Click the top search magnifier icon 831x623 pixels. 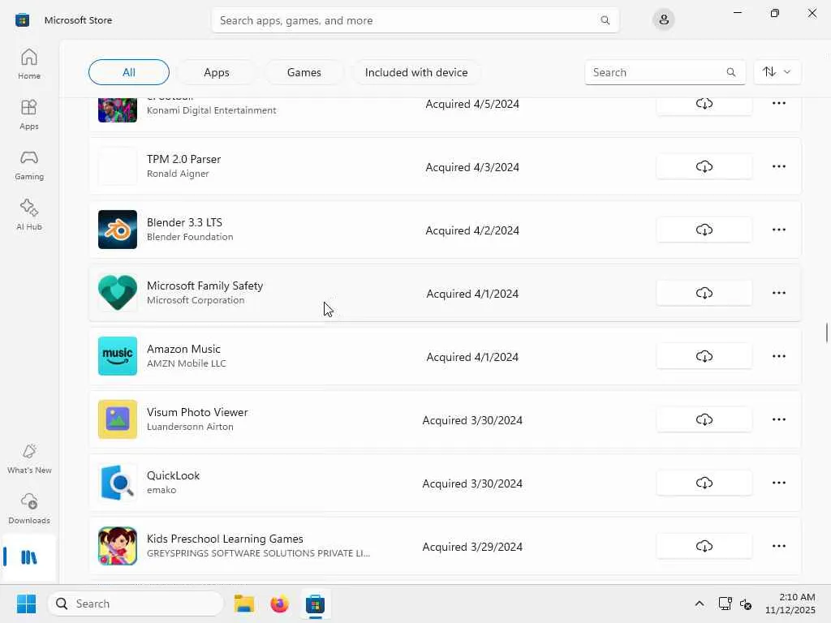point(605,20)
